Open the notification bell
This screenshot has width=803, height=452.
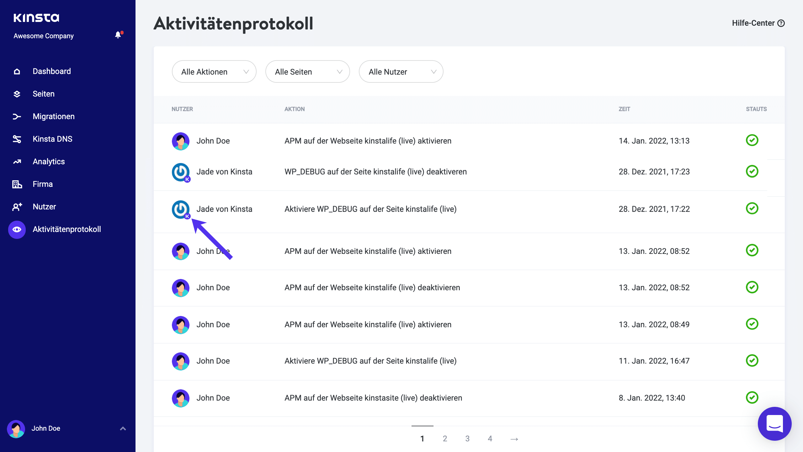point(118,35)
